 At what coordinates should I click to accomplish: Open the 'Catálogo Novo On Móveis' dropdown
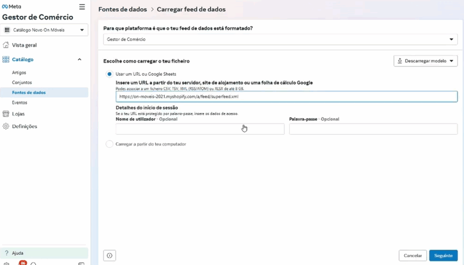point(44,30)
